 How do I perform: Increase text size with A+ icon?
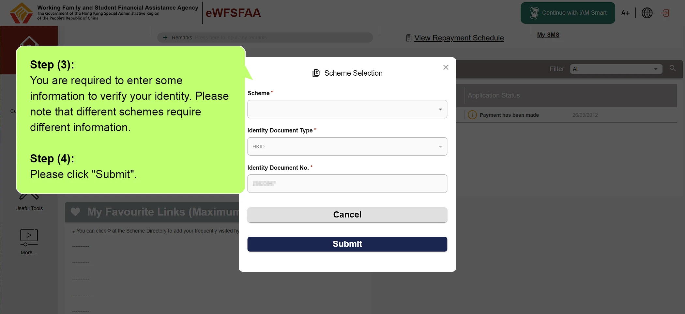tap(625, 13)
